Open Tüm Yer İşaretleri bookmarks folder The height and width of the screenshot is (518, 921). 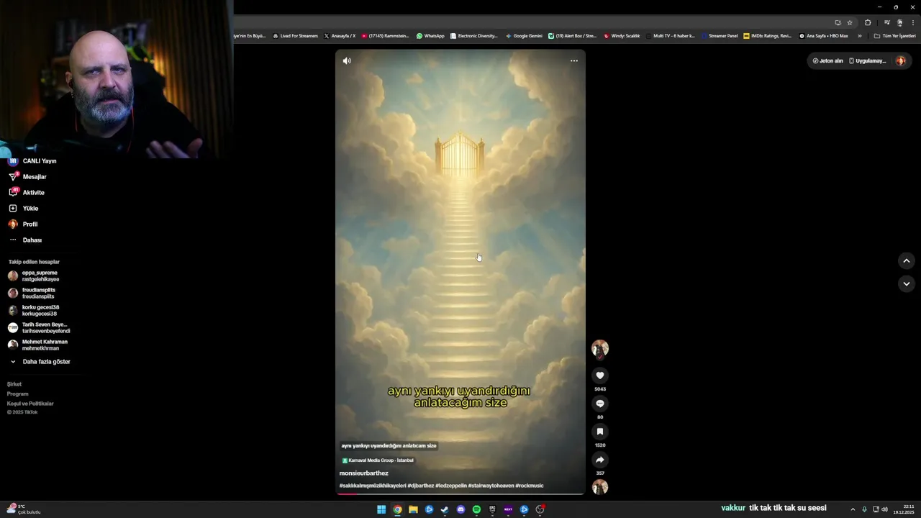(895, 36)
